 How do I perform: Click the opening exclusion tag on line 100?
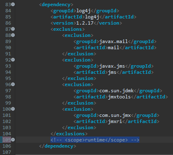click(x=77, y=109)
